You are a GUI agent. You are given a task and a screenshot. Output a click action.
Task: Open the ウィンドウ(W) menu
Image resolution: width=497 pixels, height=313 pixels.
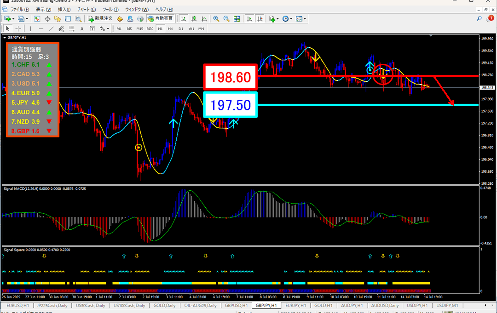[137, 10]
